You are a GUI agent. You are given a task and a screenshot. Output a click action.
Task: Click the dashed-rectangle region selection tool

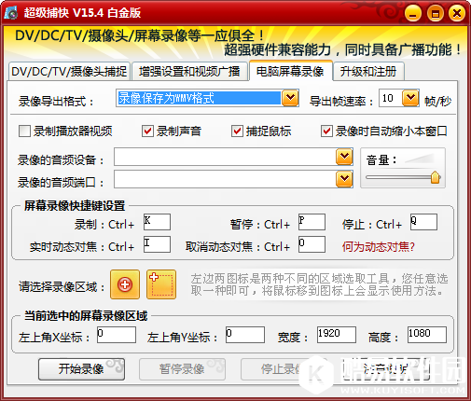pos(161,284)
